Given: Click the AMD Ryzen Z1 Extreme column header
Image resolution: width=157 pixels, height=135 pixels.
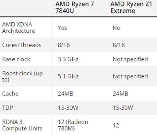Looking at the screenshot, I should pyautogui.click(x=131, y=8).
